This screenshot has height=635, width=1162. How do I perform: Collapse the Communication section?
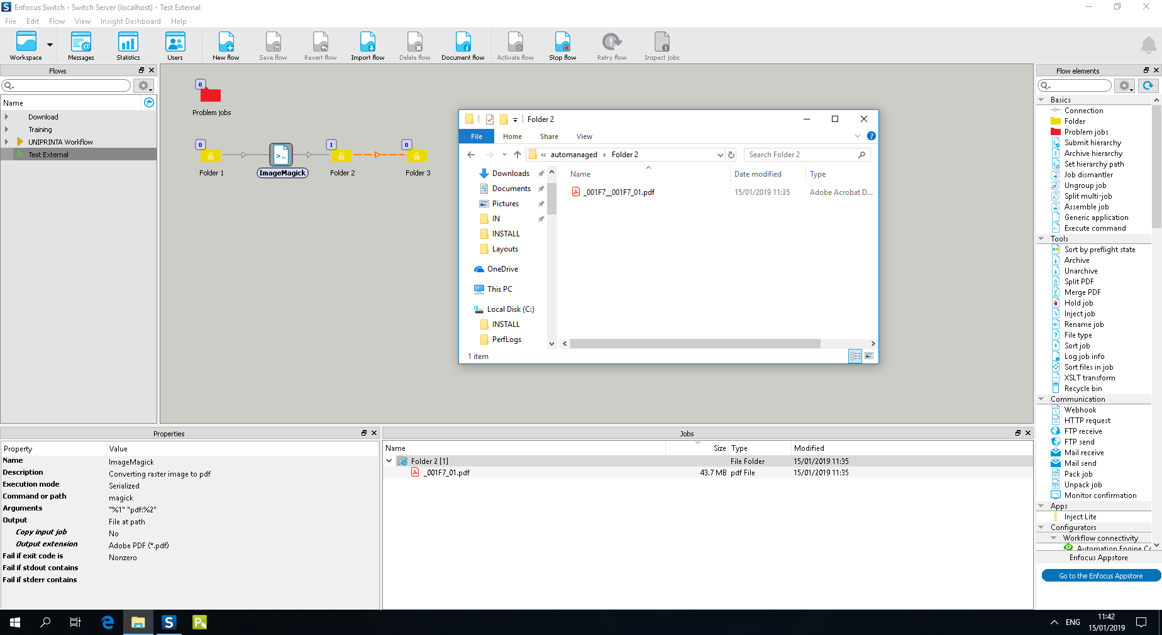[1041, 399]
